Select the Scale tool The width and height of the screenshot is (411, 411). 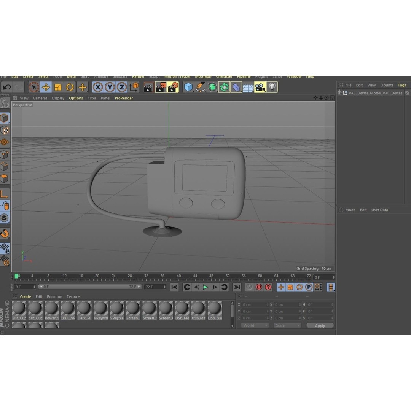tap(58, 87)
